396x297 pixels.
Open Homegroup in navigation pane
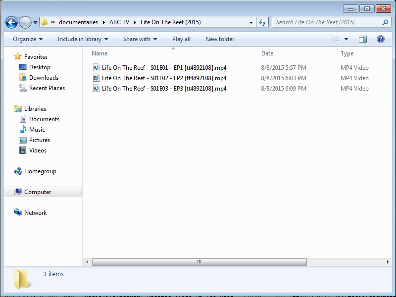click(x=40, y=171)
